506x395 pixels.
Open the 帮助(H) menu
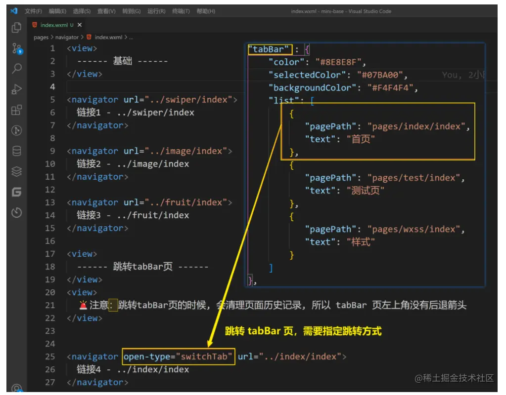tap(206, 11)
